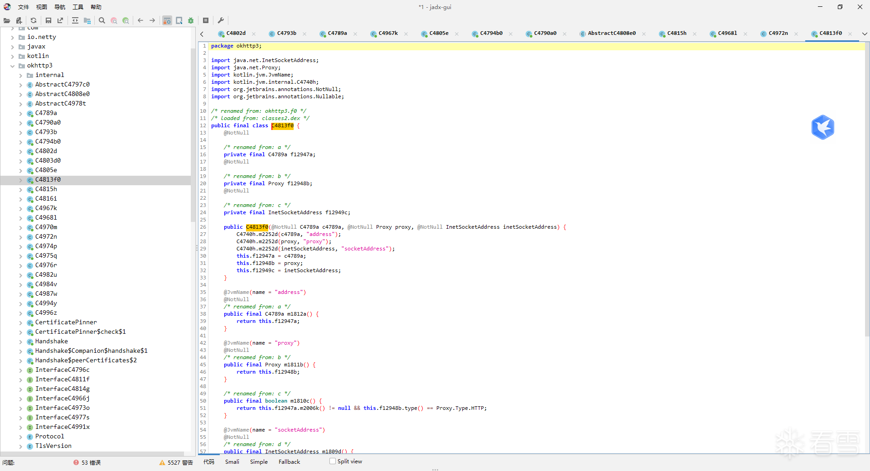Open the log viewer toolbar icon
Viewport: 870px width, 471px height.
[x=206, y=20]
